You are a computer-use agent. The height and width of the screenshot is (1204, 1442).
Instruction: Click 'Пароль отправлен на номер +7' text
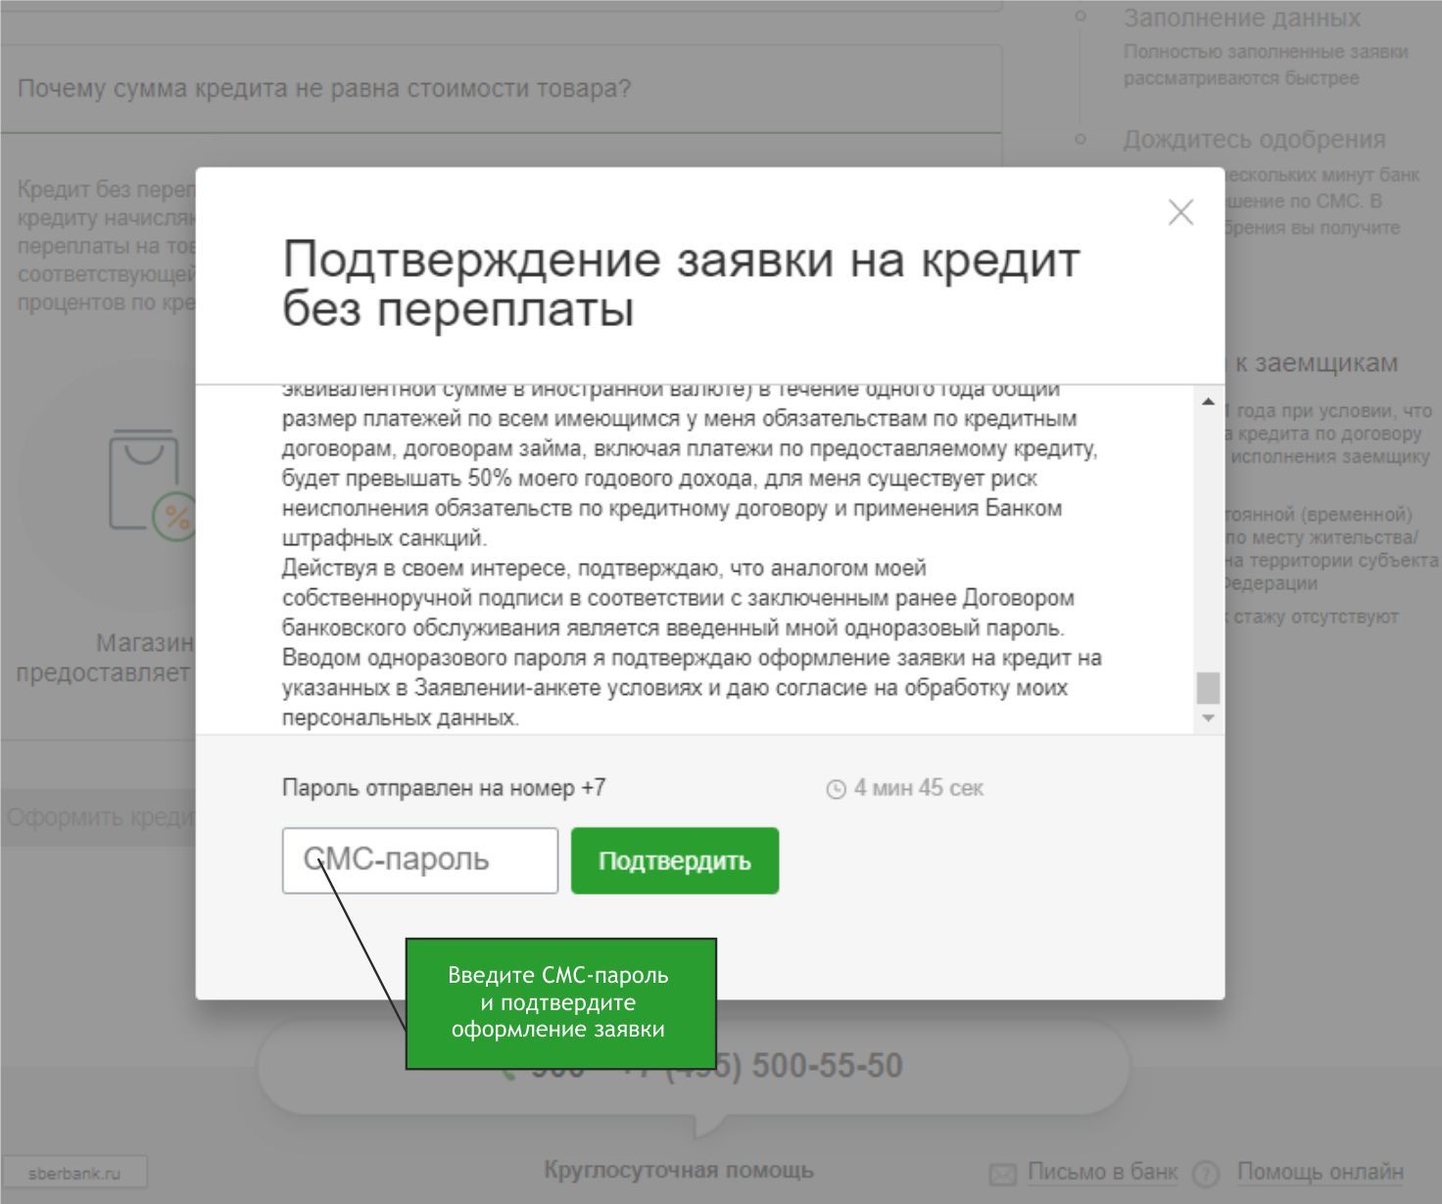[x=444, y=788]
